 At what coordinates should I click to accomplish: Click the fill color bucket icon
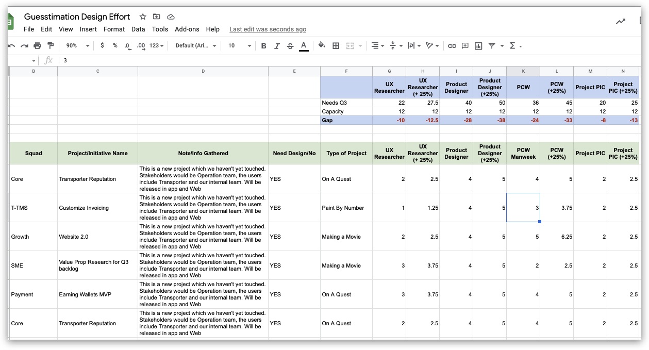point(322,45)
